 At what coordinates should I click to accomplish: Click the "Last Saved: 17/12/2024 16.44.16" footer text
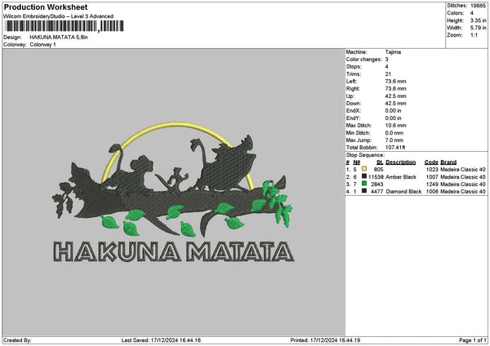[x=161, y=340]
